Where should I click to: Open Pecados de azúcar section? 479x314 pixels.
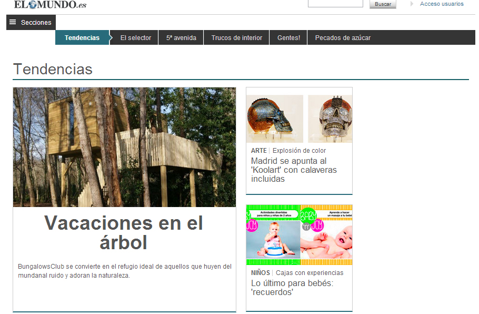pos(343,38)
